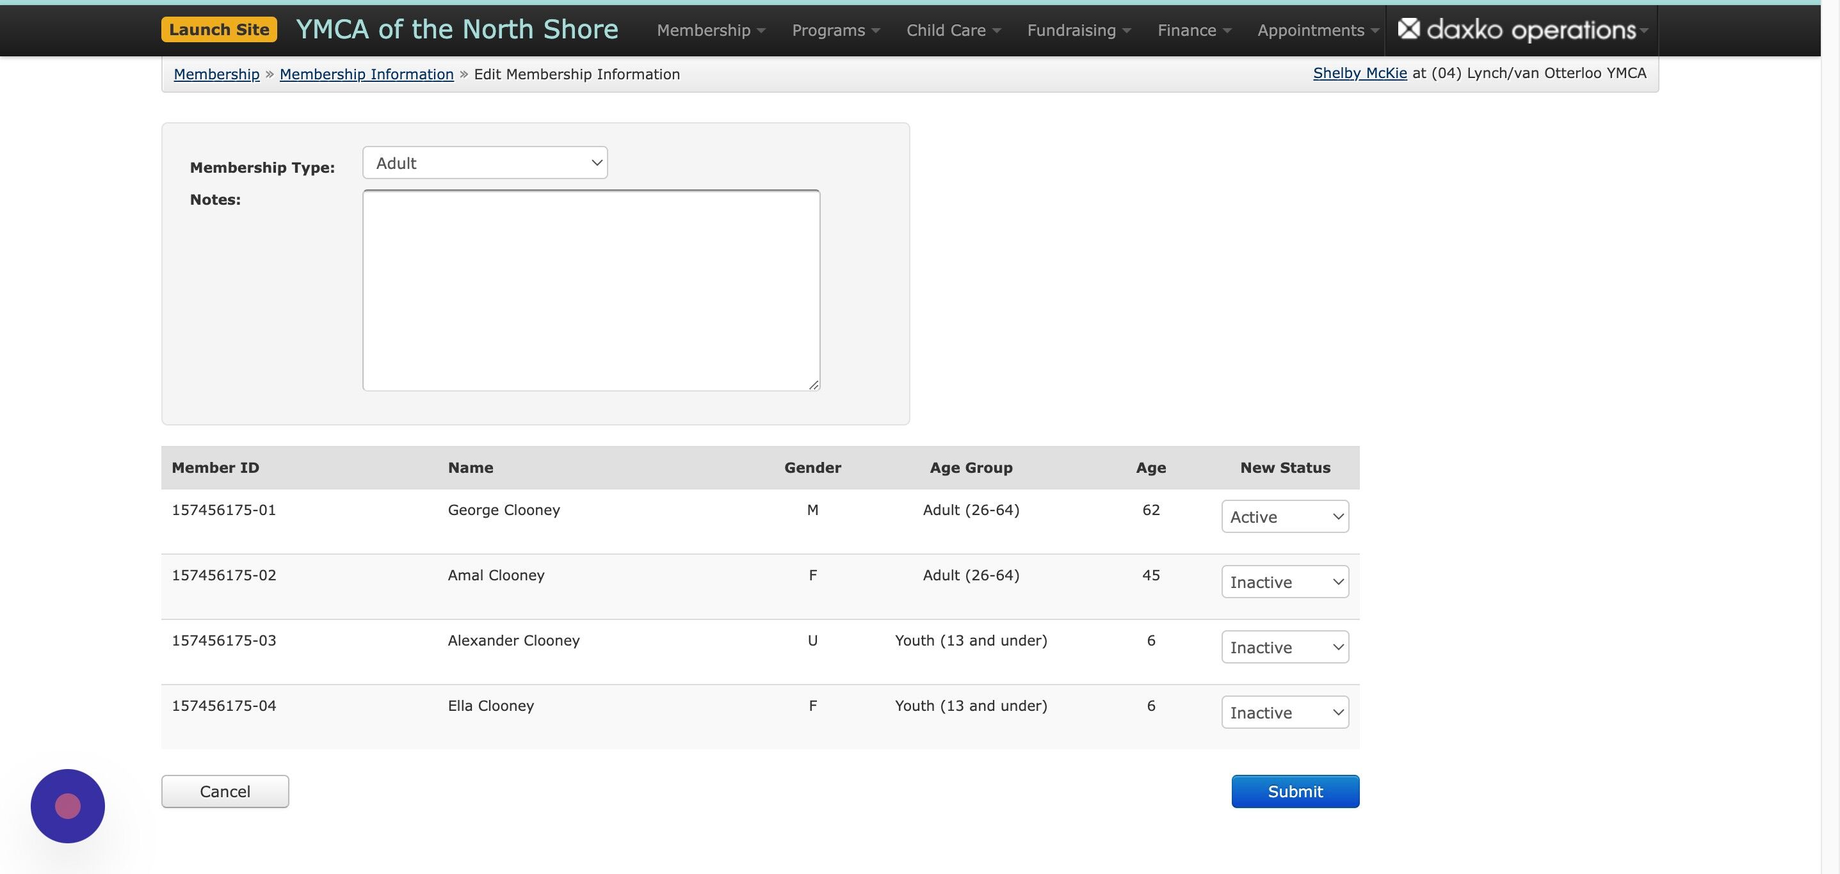Click the YMCA of the North Shore title

click(457, 29)
